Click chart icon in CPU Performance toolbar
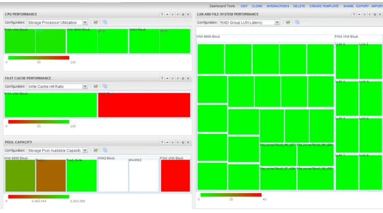383x213 pixels. tap(96, 22)
